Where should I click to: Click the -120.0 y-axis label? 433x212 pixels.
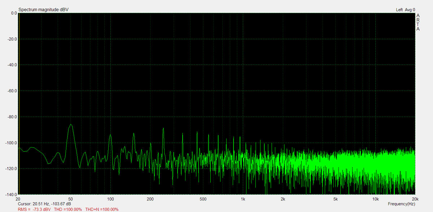click(12, 169)
